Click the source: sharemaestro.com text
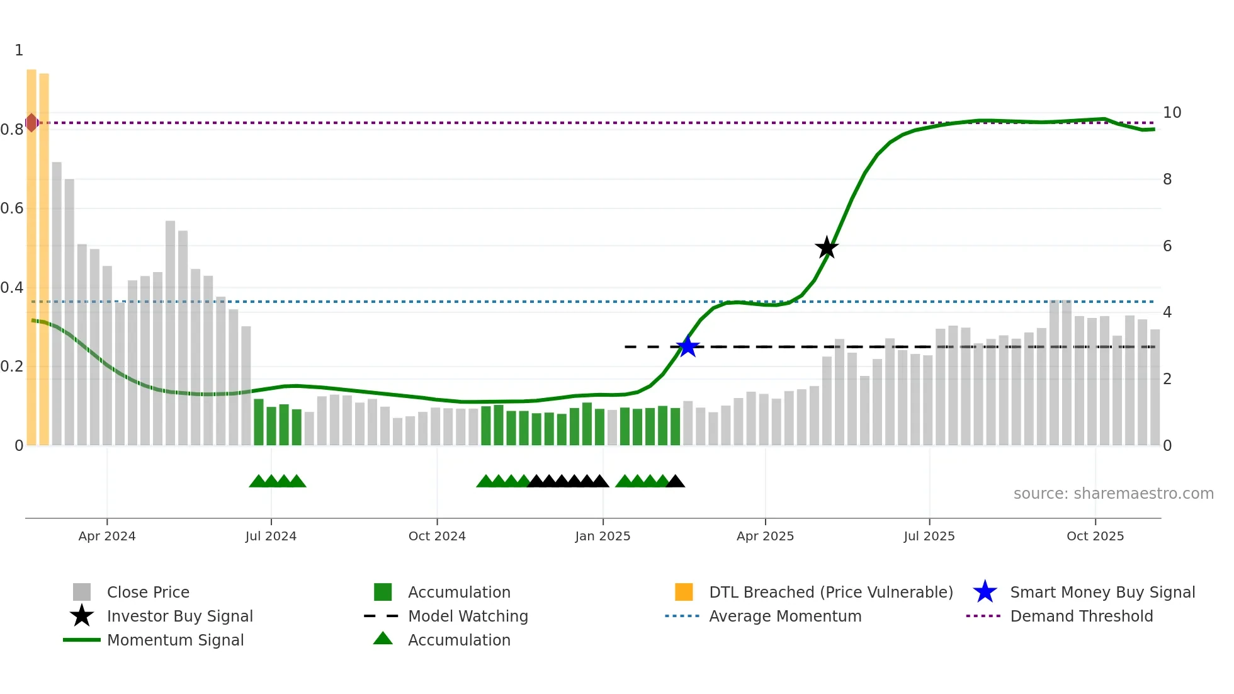 [x=1113, y=493]
